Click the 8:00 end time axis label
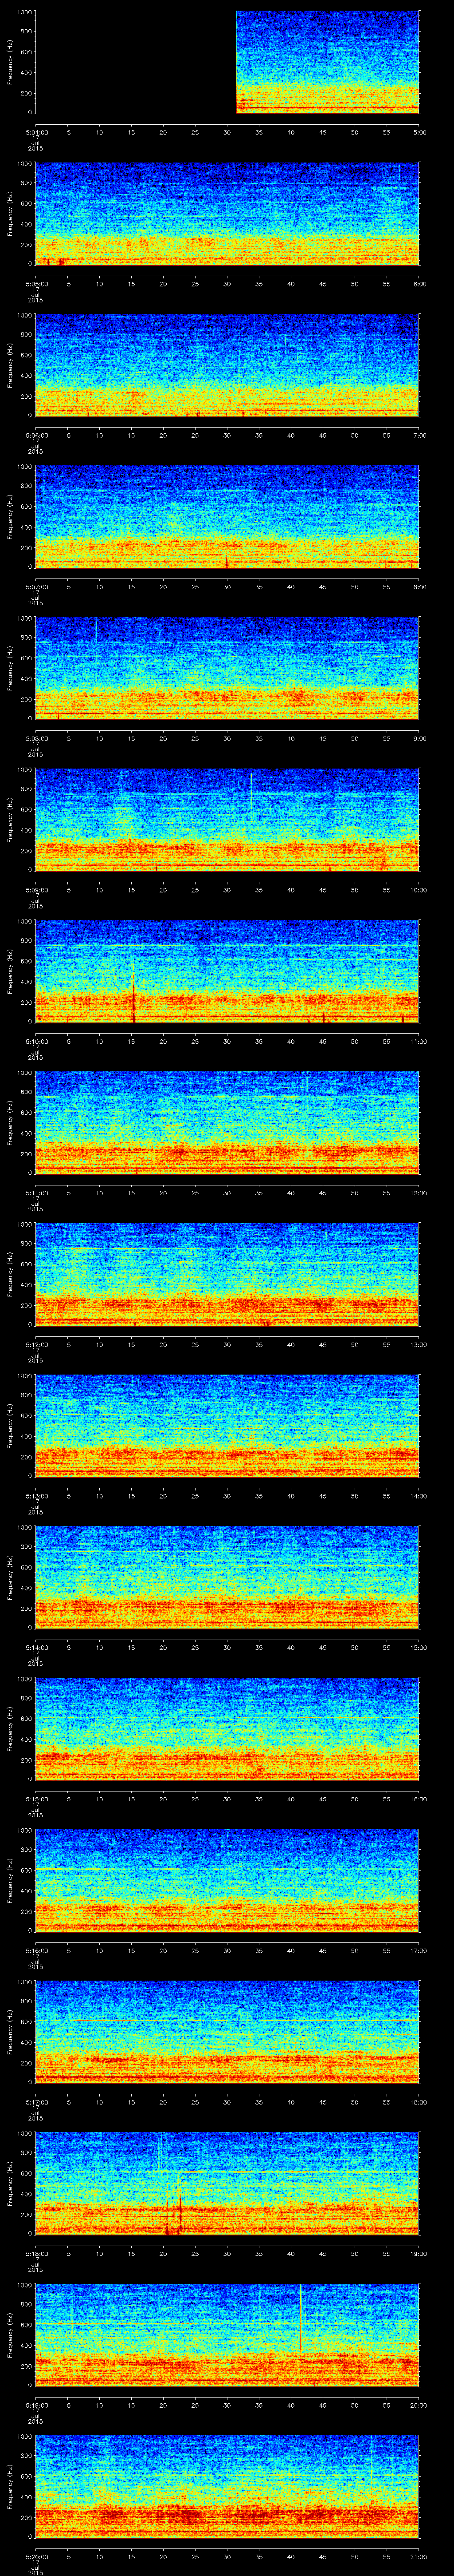454x2576 pixels. coord(419,586)
